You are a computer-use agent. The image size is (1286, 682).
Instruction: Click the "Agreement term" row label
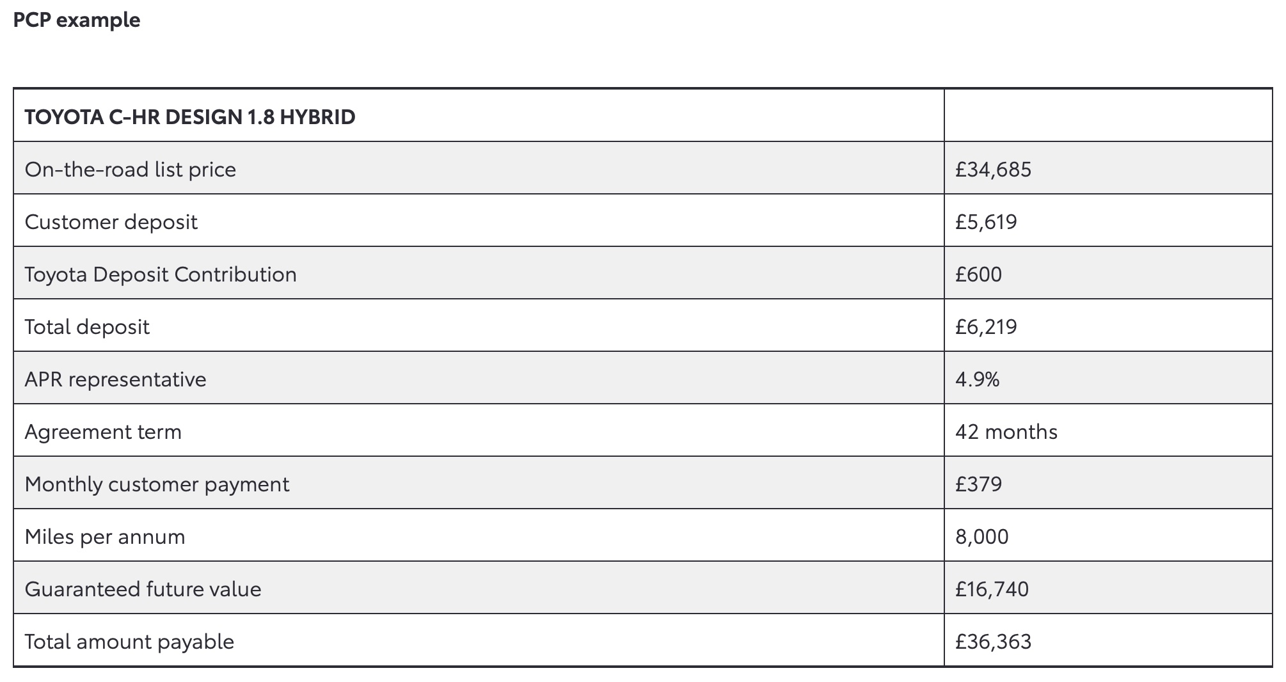click(103, 432)
